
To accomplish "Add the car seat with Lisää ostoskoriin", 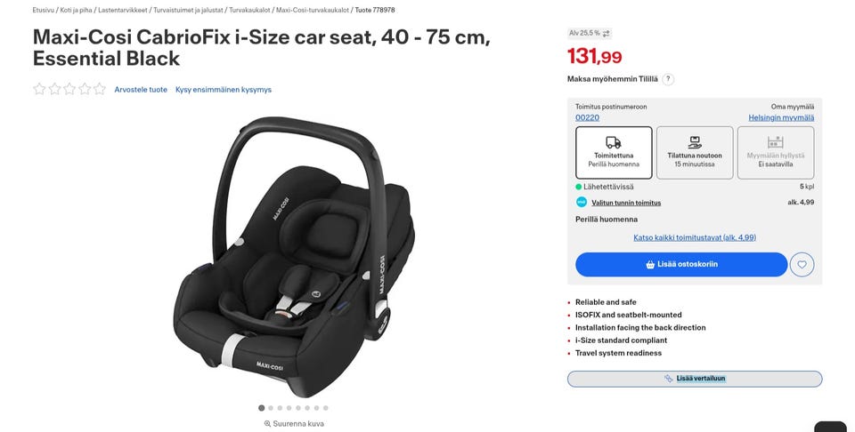I will tap(681, 264).
